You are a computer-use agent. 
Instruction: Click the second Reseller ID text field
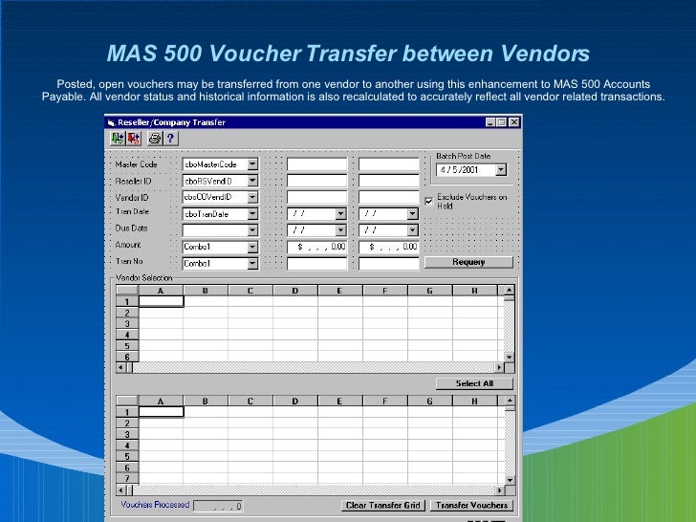pyautogui.click(x=389, y=181)
